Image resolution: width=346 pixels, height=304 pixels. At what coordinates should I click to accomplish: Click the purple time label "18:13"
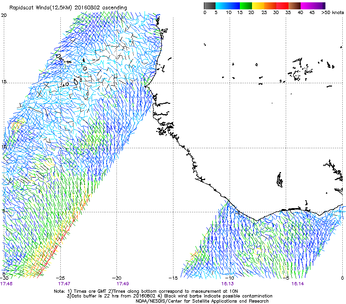tap(228, 284)
